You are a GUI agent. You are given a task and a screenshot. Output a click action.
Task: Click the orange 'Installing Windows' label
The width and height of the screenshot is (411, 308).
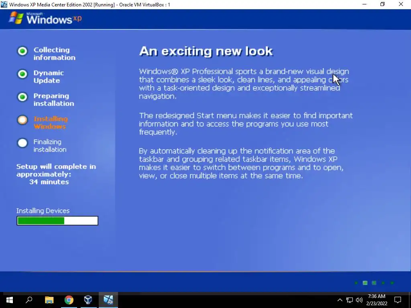coord(51,123)
